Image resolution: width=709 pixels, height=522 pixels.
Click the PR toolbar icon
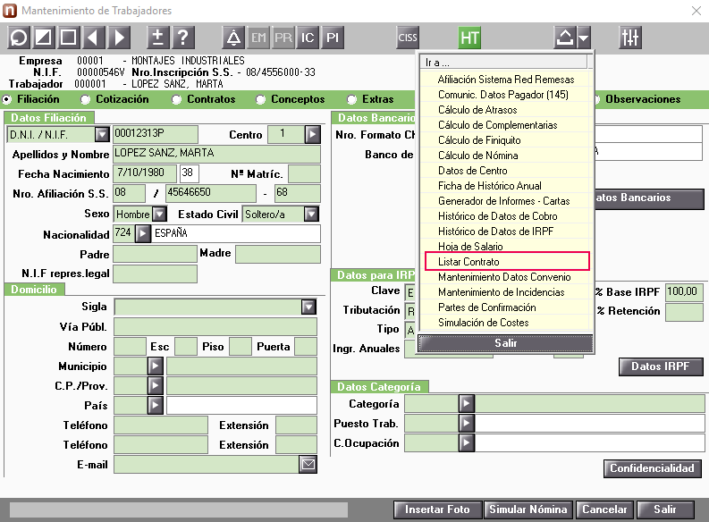283,38
